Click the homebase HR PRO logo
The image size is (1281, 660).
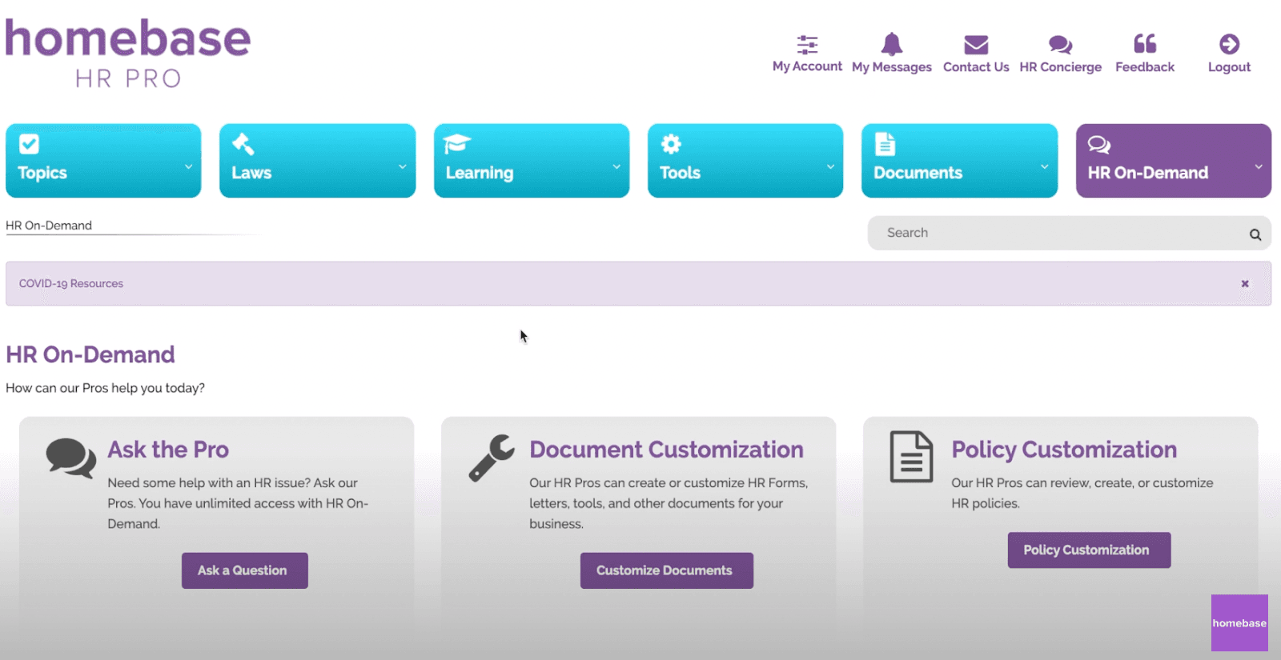click(128, 53)
